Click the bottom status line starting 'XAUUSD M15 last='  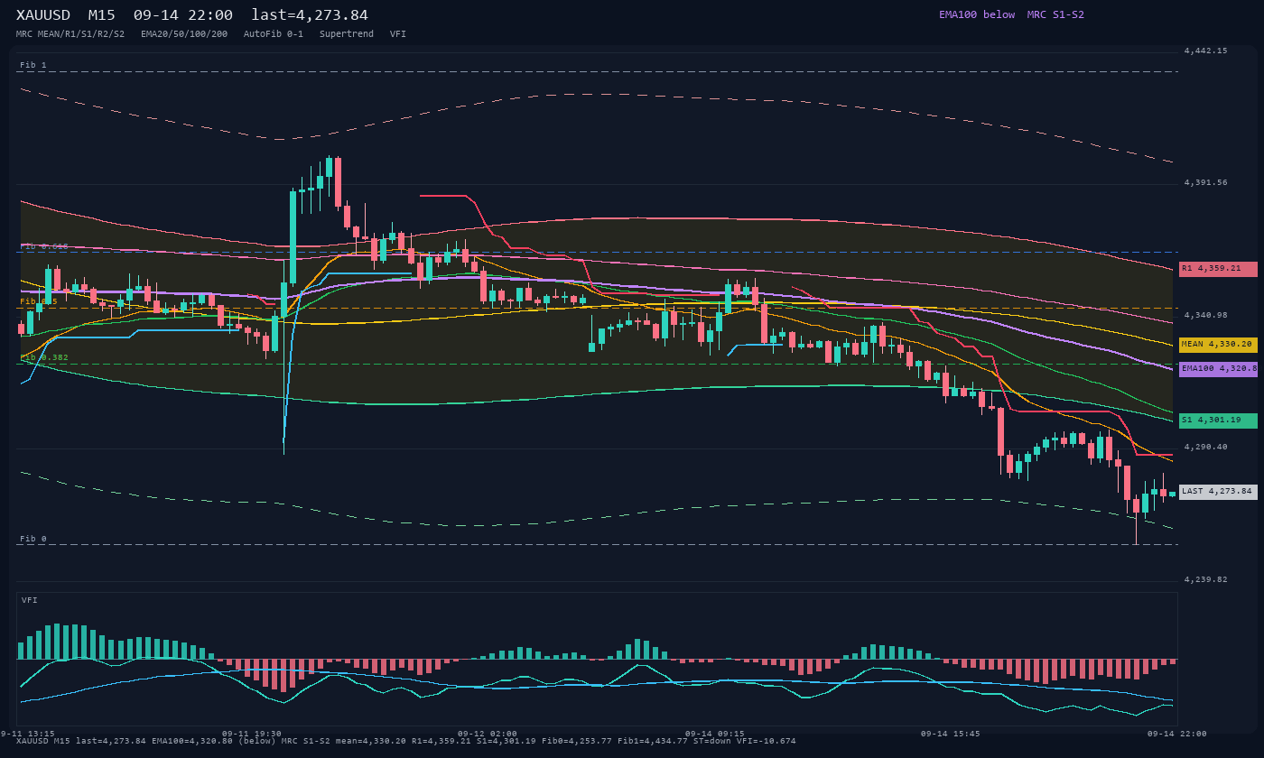click(x=406, y=741)
